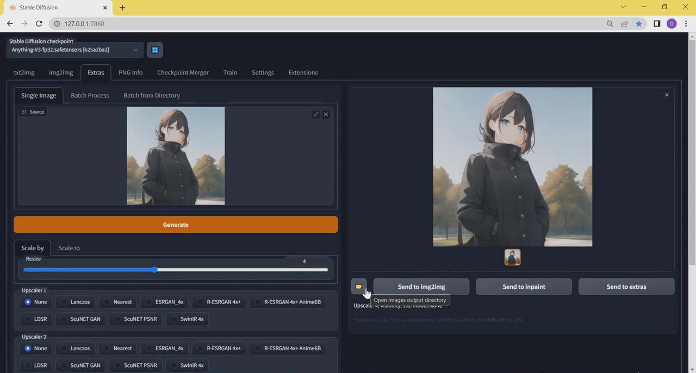Image resolution: width=696 pixels, height=373 pixels.
Task: Switch to the img2img tab
Action: pyautogui.click(x=60, y=72)
